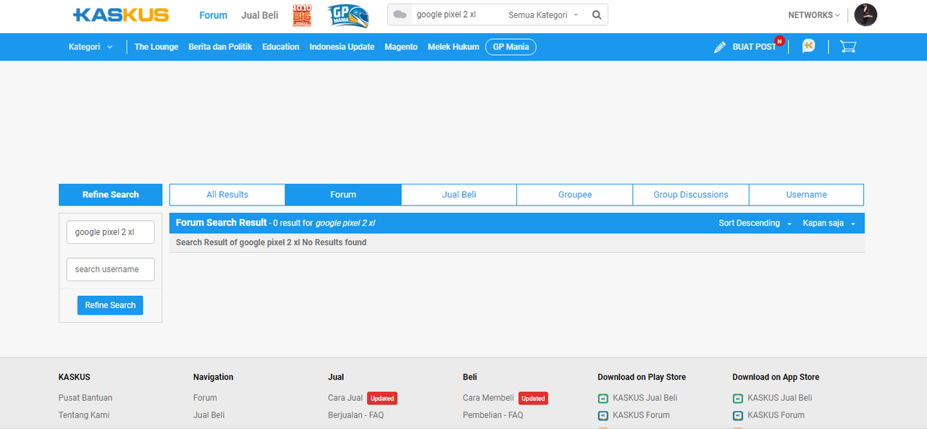This screenshot has height=429, width=927.
Task: Open the Sort Descending dropdown
Action: coord(755,224)
